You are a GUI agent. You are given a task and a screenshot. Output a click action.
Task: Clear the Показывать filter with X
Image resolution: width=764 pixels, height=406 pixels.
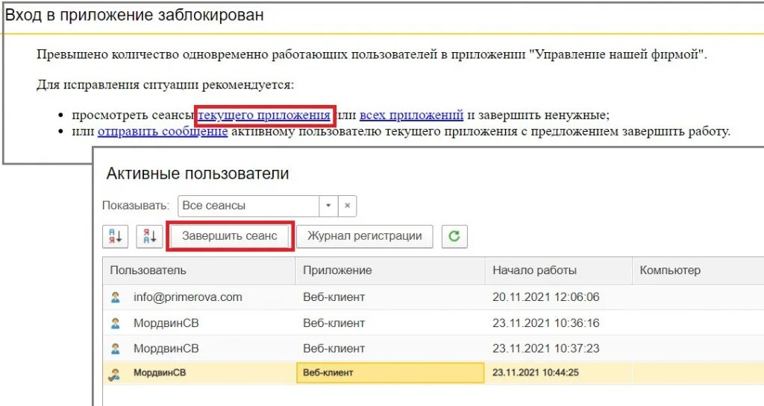347,206
